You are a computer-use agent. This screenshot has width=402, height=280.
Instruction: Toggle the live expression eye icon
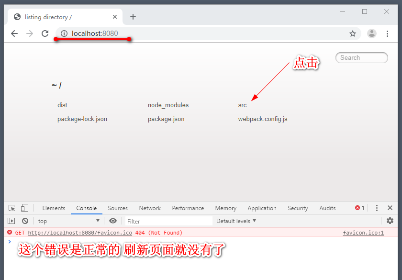click(113, 221)
